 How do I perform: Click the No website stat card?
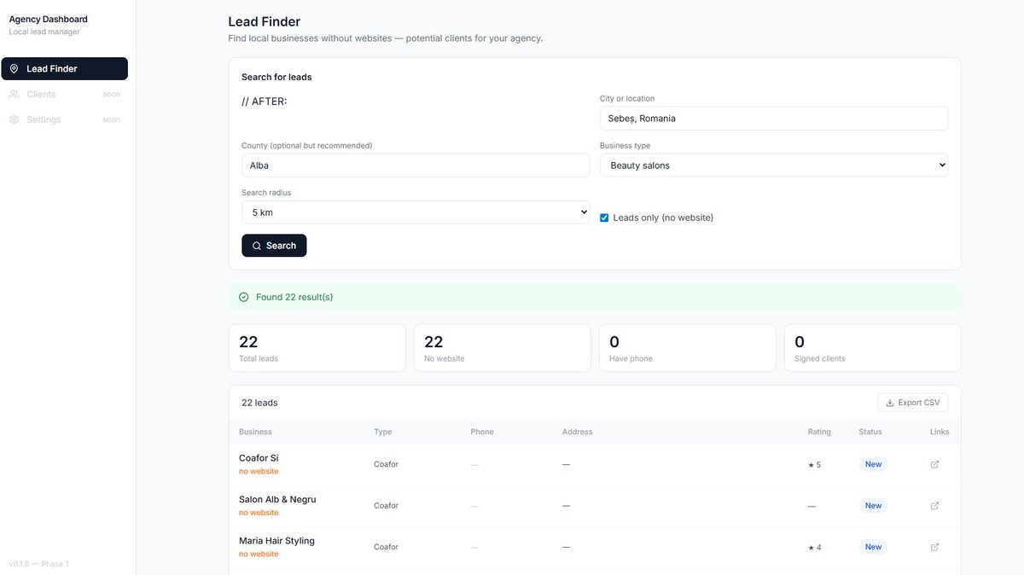pos(502,347)
